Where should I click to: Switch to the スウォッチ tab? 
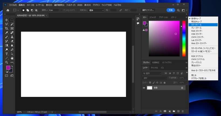[153, 17]
